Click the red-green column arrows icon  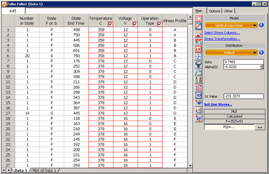pyautogui.click(x=198, y=80)
